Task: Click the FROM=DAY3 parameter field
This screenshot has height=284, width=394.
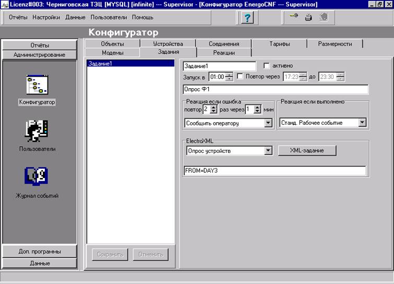Action: coord(274,171)
